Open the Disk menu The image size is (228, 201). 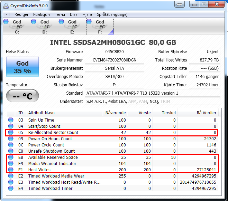(x=74, y=15)
